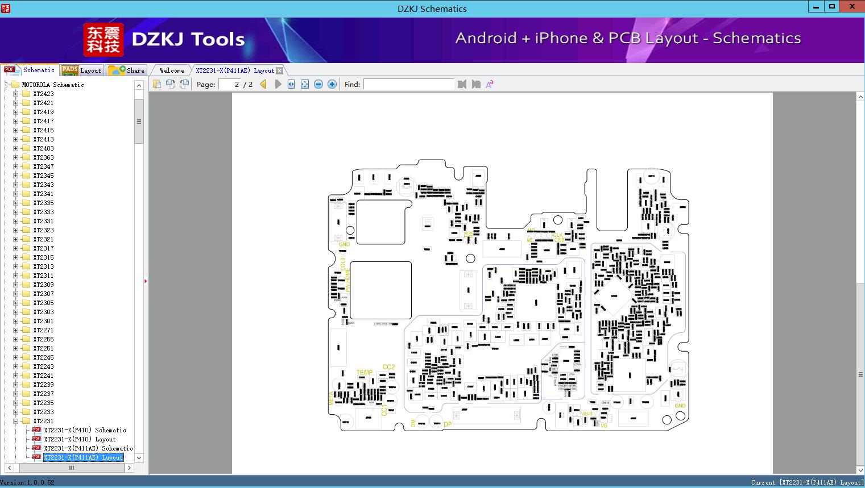Click the find-next search arrow icon
The height and width of the screenshot is (488, 865).
click(476, 84)
